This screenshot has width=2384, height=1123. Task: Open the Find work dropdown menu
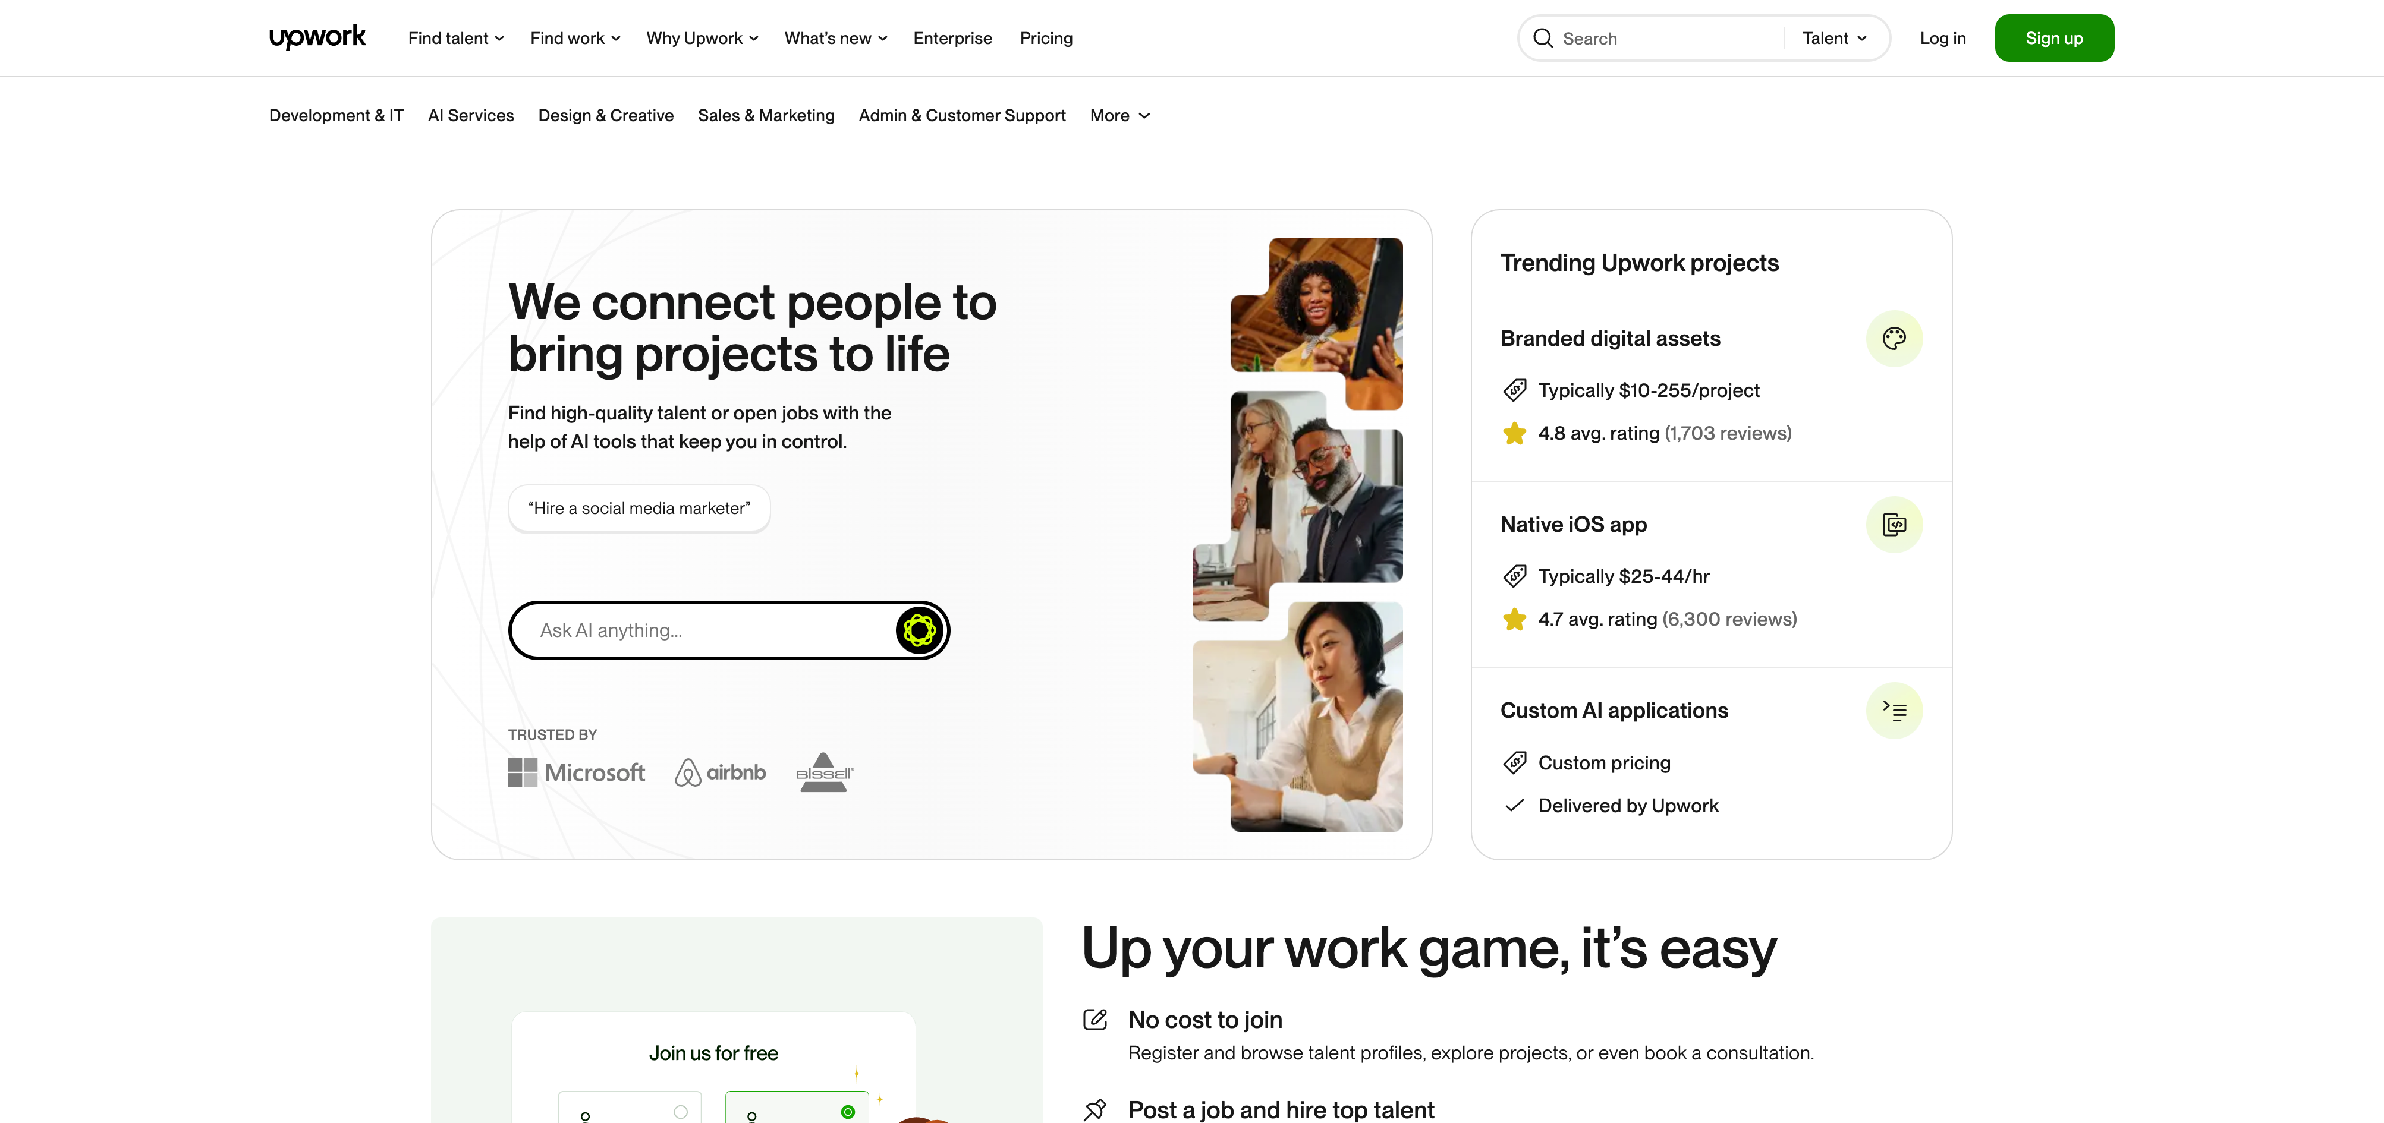pyautogui.click(x=575, y=38)
